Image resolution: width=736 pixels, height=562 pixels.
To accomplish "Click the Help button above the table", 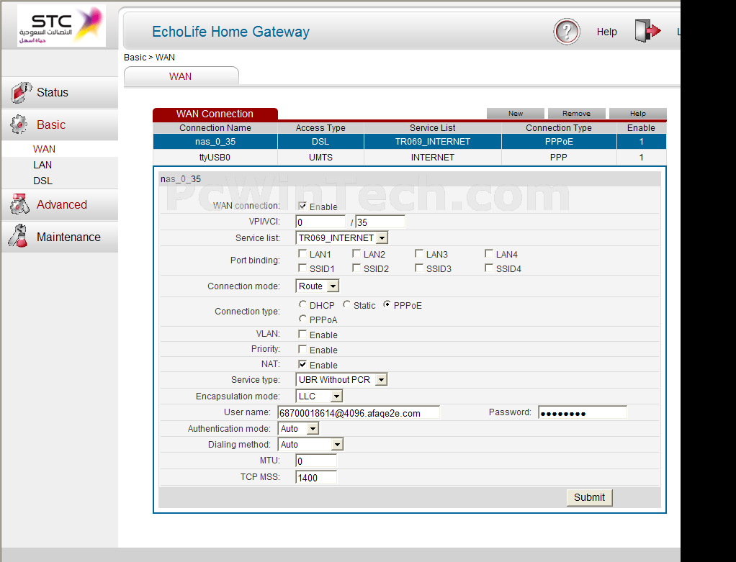I will pos(637,114).
